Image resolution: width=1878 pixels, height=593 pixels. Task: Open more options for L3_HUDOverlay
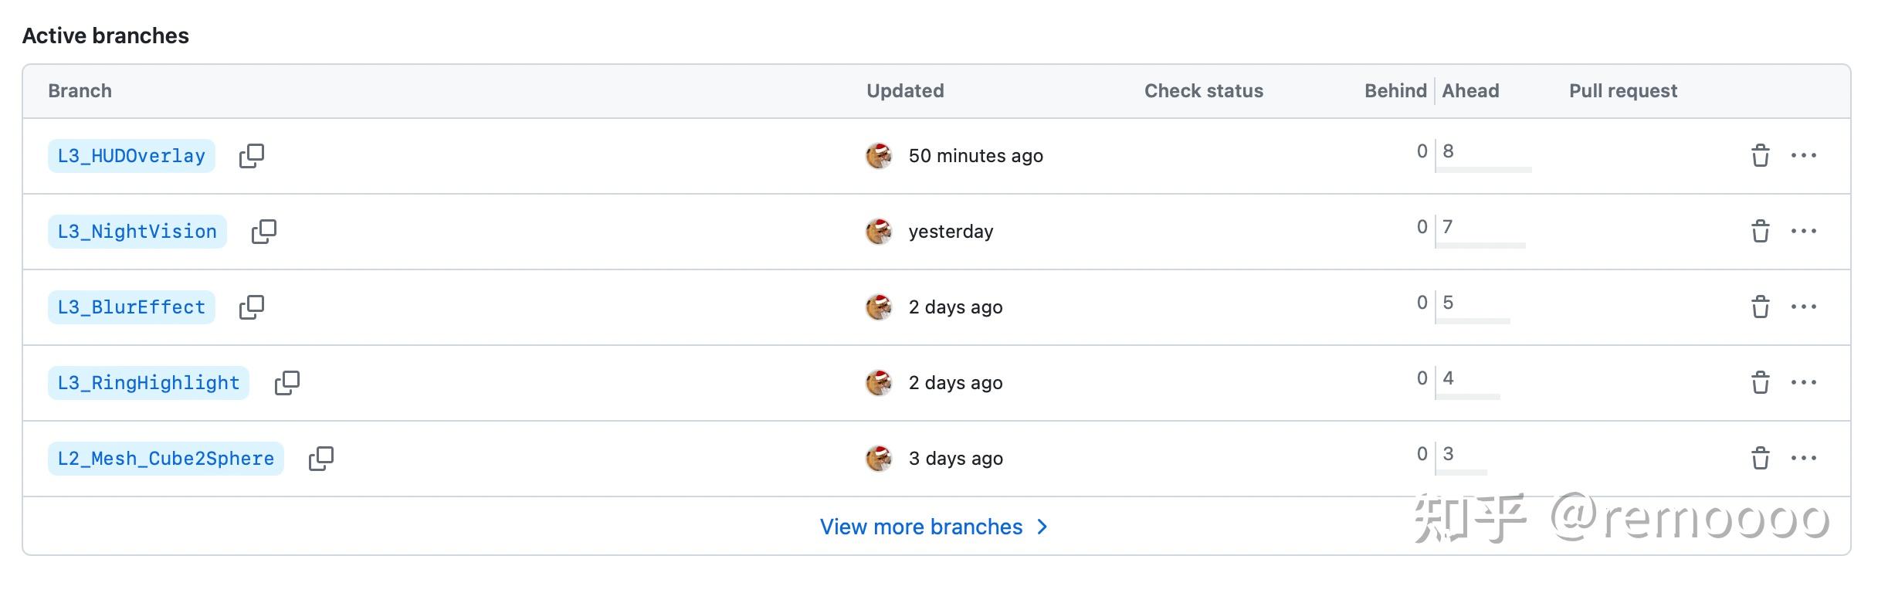pyautogui.click(x=1803, y=156)
